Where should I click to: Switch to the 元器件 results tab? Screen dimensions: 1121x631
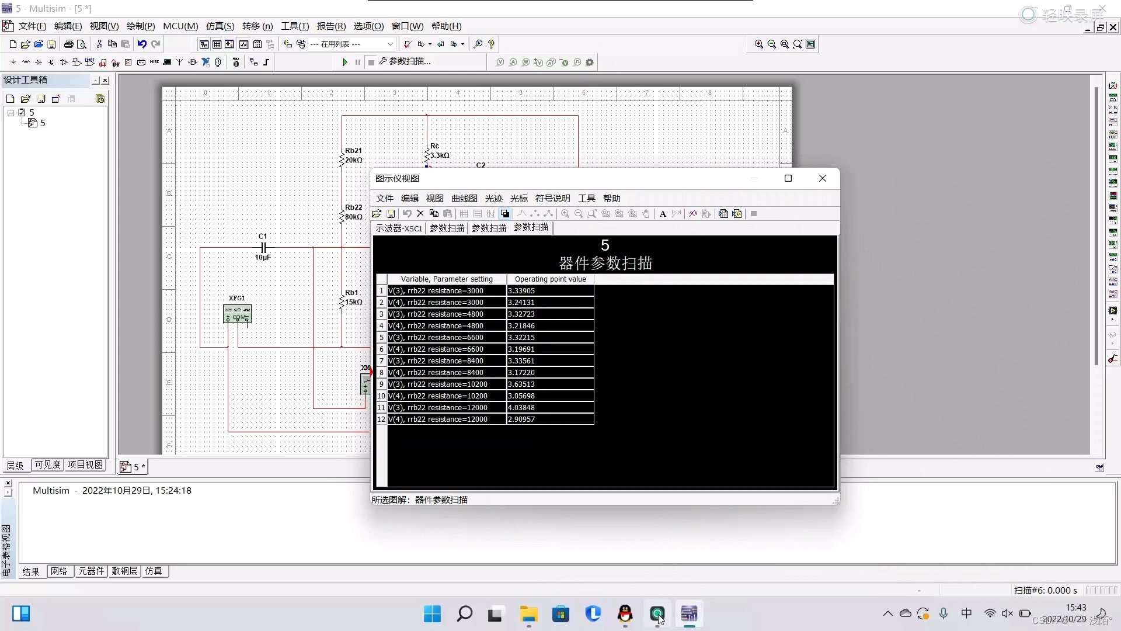click(91, 571)
